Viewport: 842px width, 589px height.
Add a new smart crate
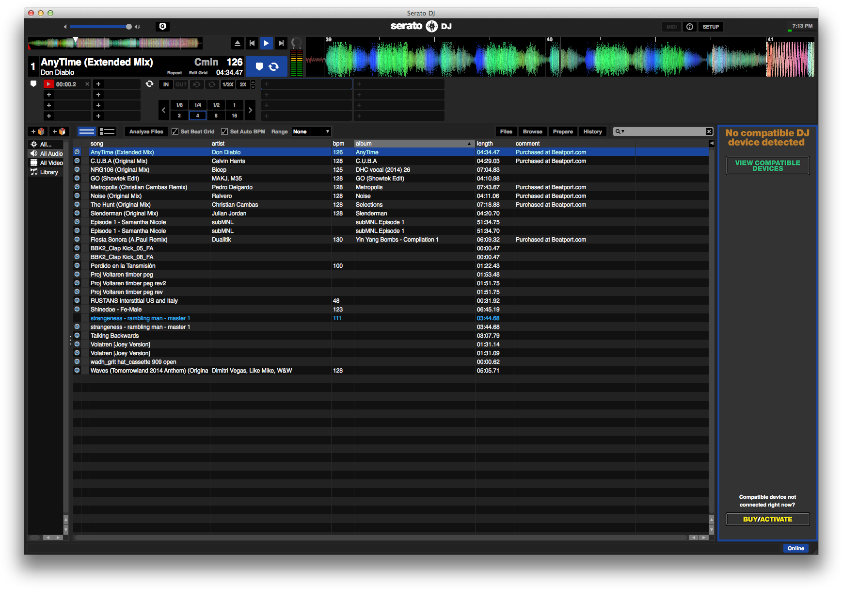[x=59, y=131]
